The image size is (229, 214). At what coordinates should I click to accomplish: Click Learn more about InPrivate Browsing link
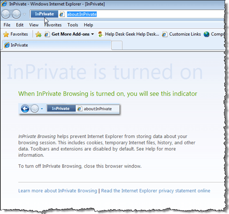(58, 191)
